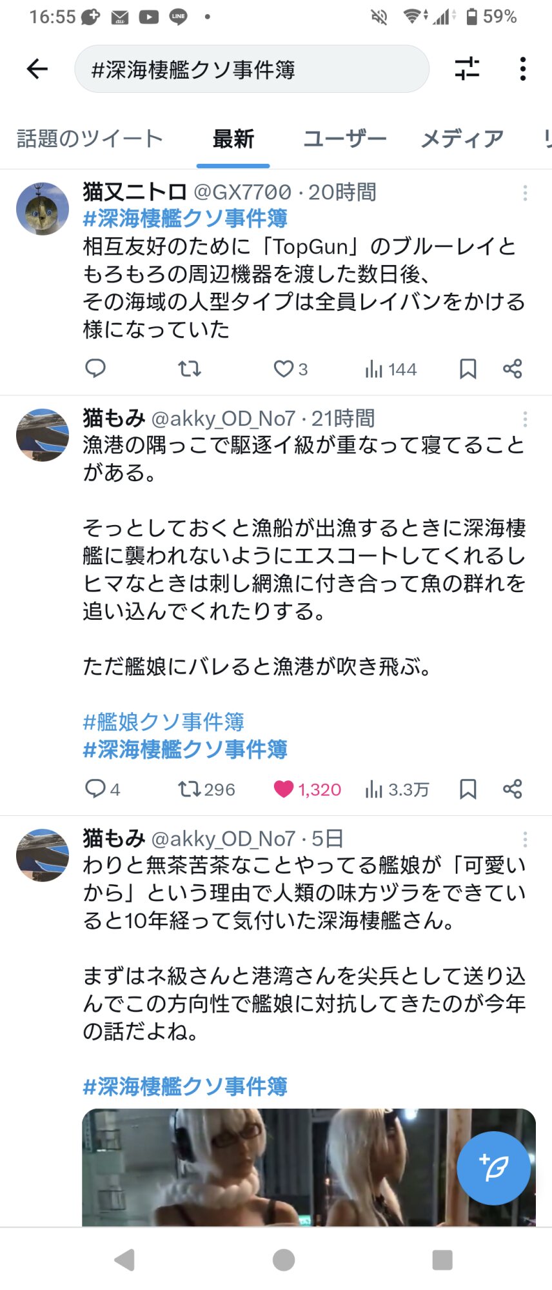Open the search filter settings icon
552x1290 pixels.
467,69
